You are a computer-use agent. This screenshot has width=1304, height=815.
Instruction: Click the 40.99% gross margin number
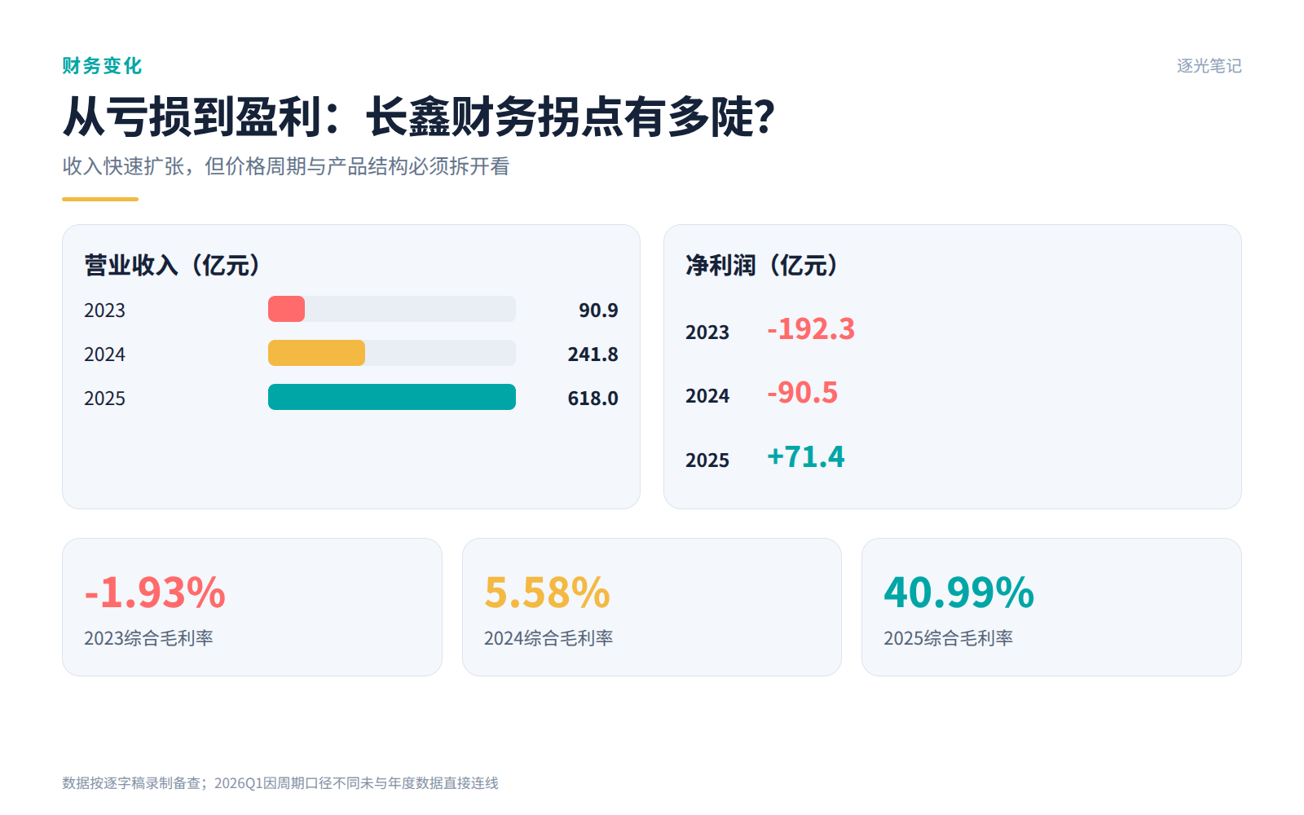click(x=959, y=593)
